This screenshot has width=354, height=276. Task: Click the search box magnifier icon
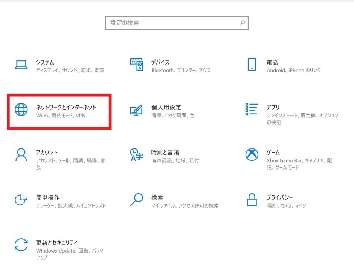(242, 23)
